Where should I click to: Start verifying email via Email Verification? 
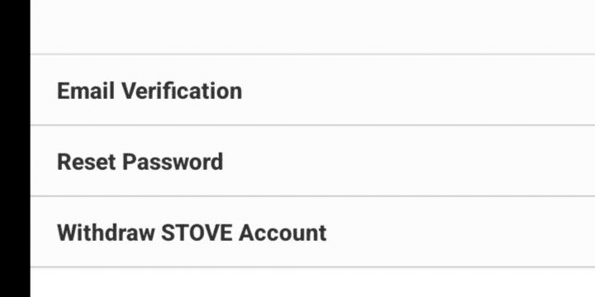(x=312, y=90)
